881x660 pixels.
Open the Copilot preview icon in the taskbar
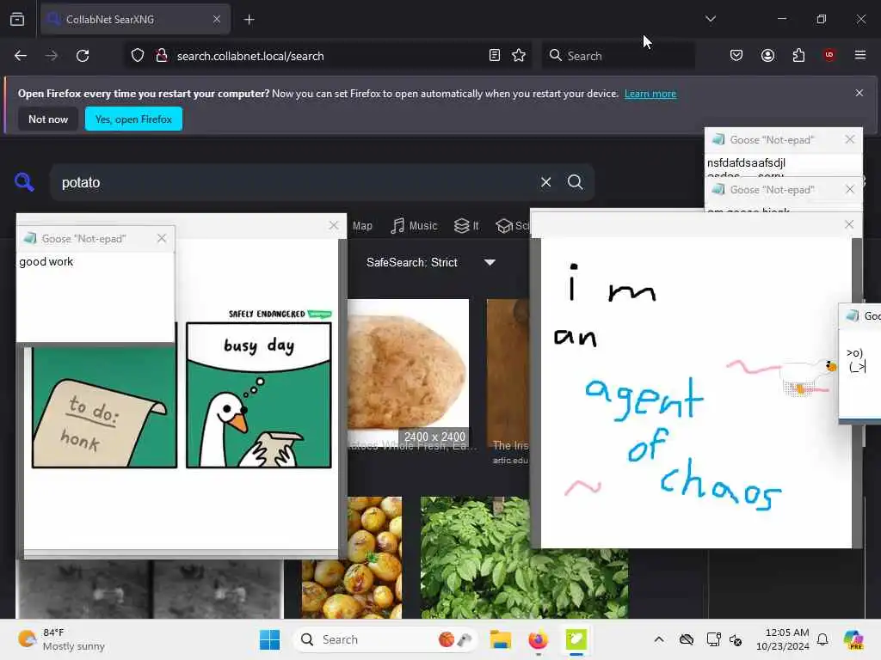click(x=853, y=639)
